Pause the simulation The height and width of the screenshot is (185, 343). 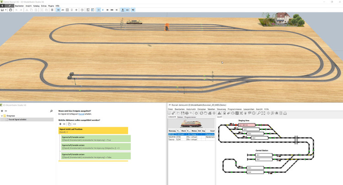[x=98, y=10]
